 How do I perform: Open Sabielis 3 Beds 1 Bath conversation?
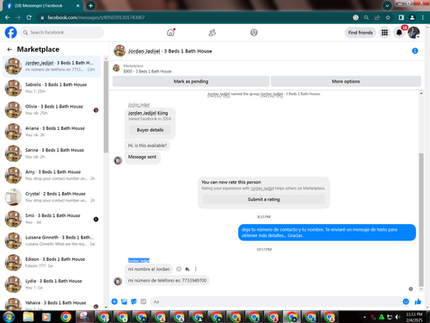point(52,88)
